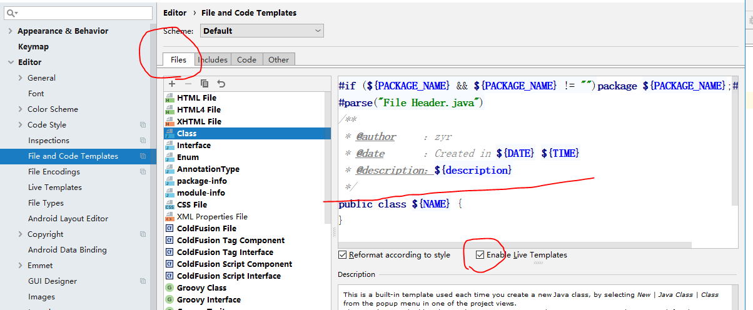Open Keymap settings
Screen dimensions: 753x310
pyautogui.click(x=33, y=47)
